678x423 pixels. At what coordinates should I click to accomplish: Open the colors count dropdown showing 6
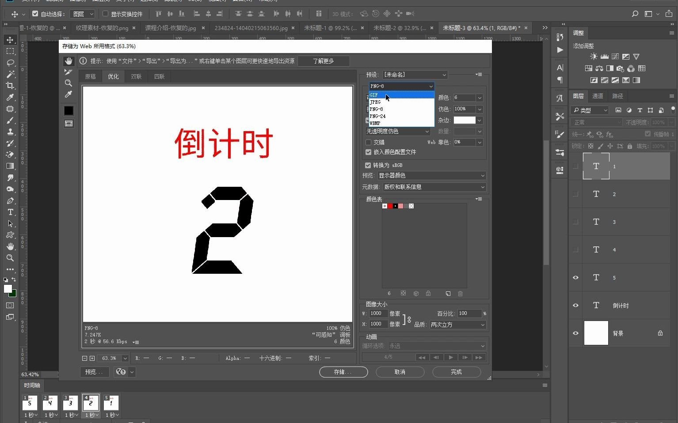click(480, 98)
